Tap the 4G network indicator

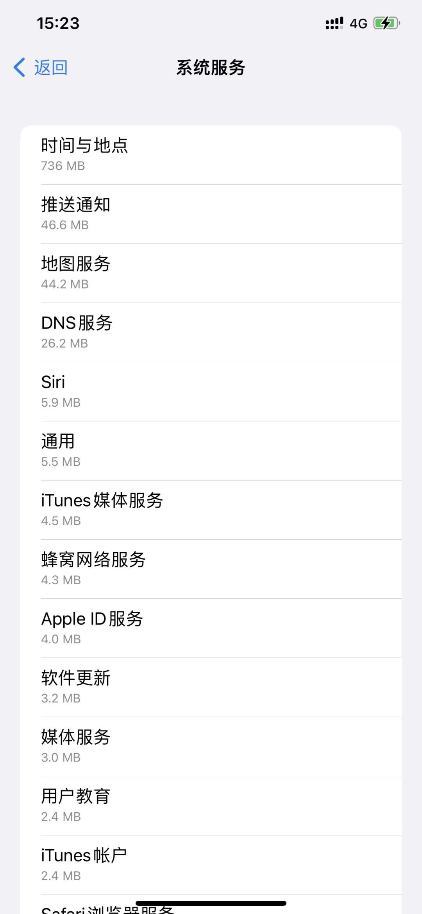[x=358, y=24]
